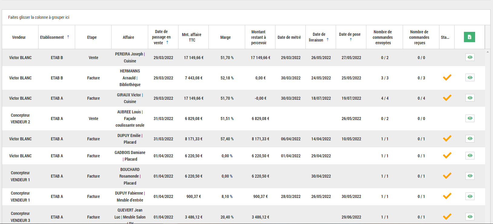
Task: Select the GADBOIS Damiane | Placard affair
Action: point(130,156)
